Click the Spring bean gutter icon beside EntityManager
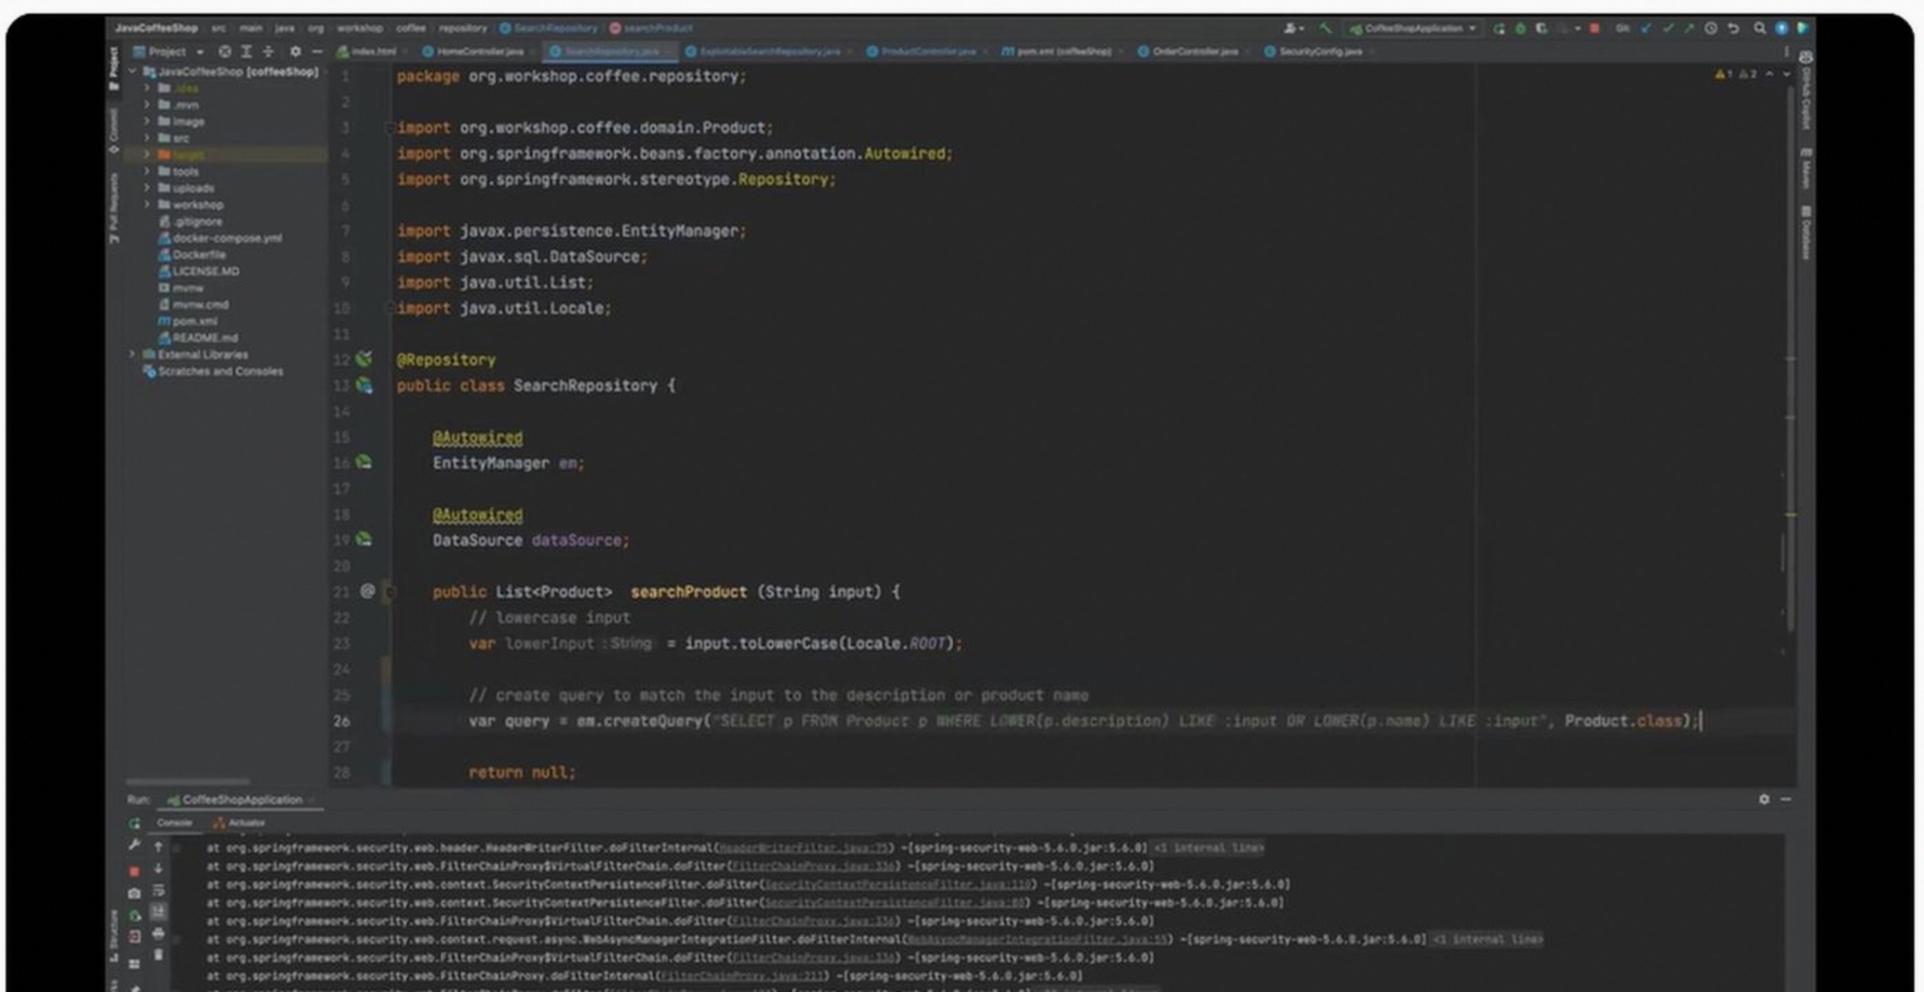The image size is (1924, 992). (364, 463)
